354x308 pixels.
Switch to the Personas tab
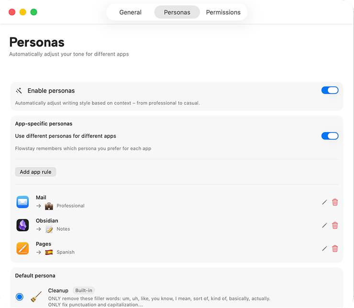point(177,12)
